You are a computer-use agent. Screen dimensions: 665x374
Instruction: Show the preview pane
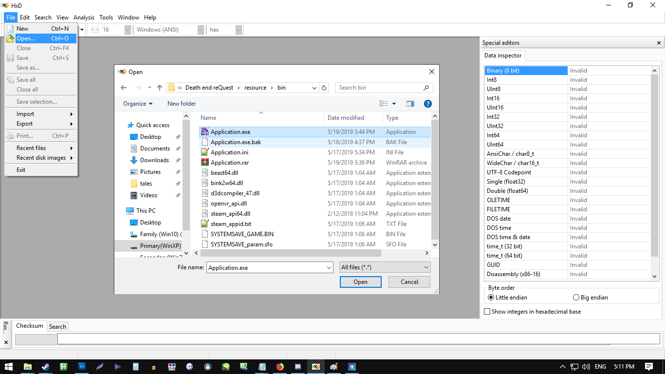click(410, 104)
